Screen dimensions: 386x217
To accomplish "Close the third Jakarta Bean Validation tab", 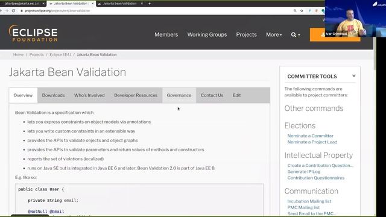I will point(142,4).
